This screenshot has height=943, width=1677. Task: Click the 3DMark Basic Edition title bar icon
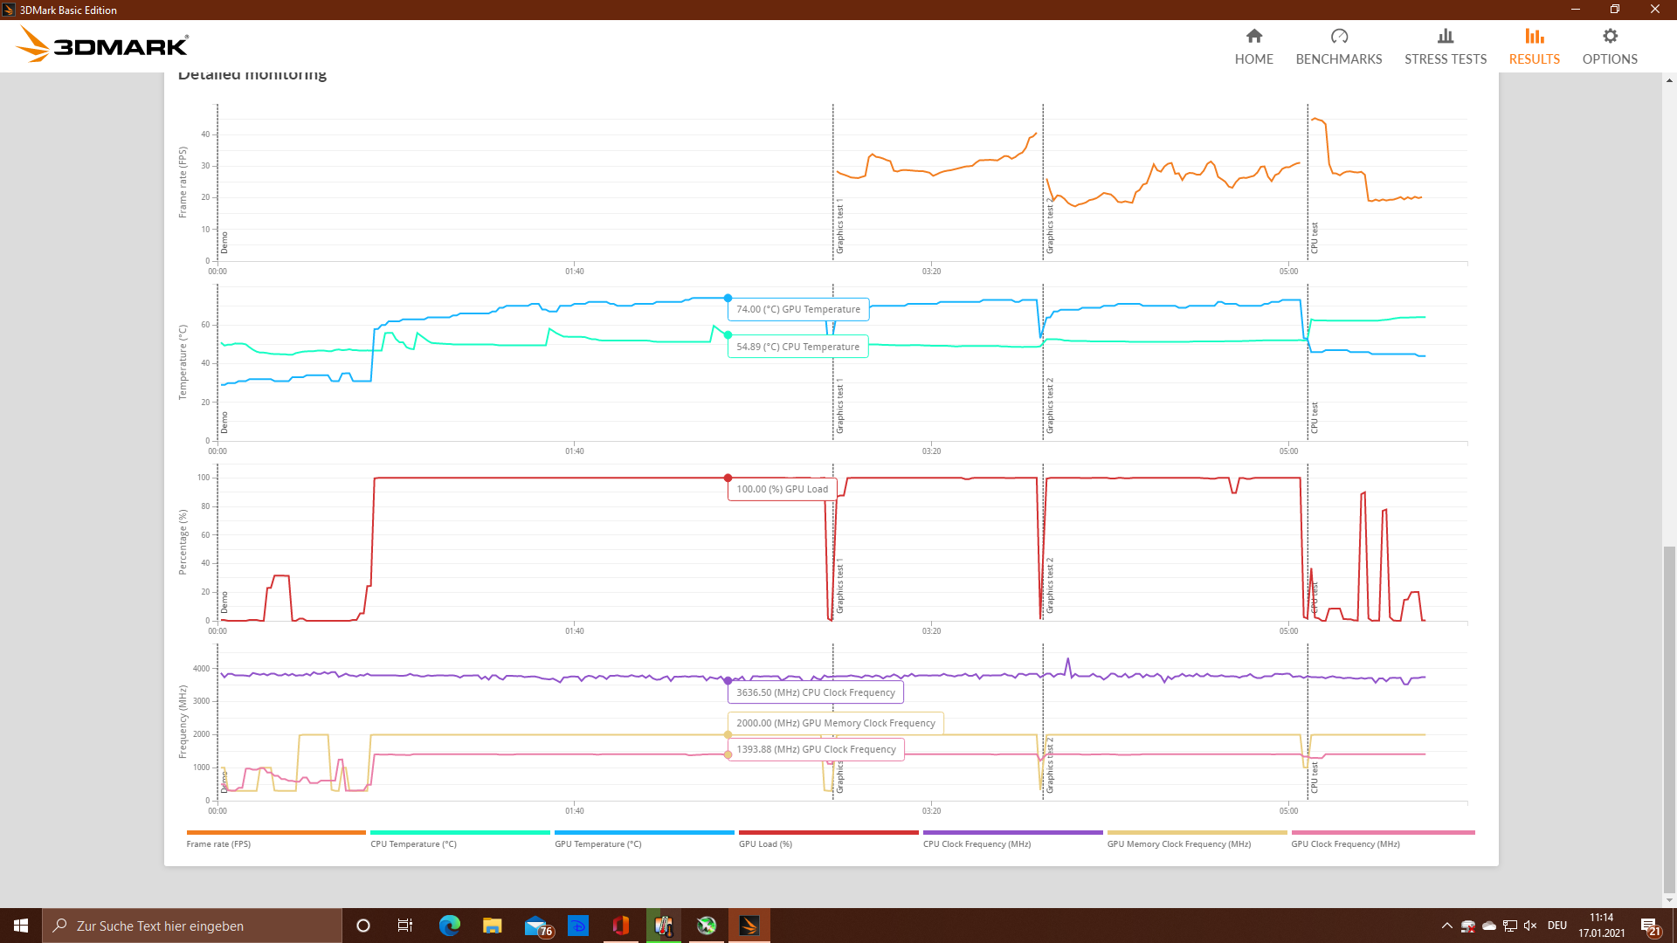(x=10, y=10)
